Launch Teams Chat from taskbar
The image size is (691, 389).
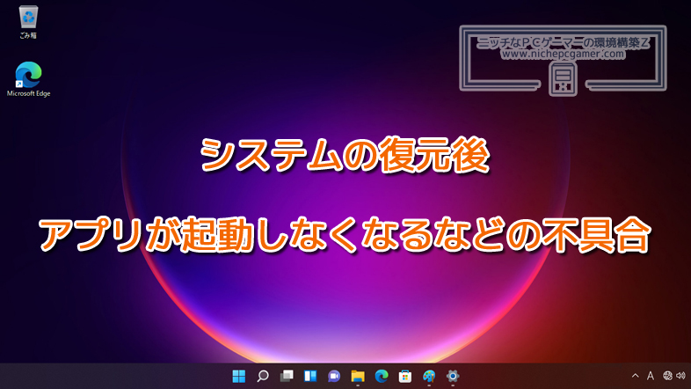pos(334,376)
